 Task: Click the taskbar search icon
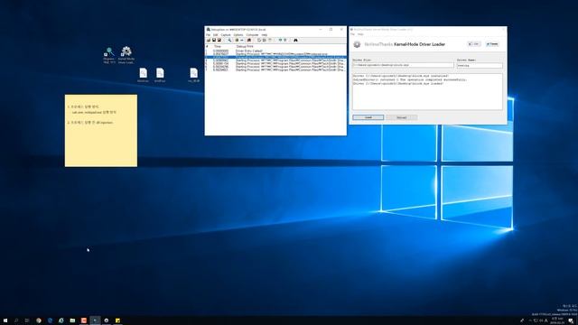[x=16, y=320]
